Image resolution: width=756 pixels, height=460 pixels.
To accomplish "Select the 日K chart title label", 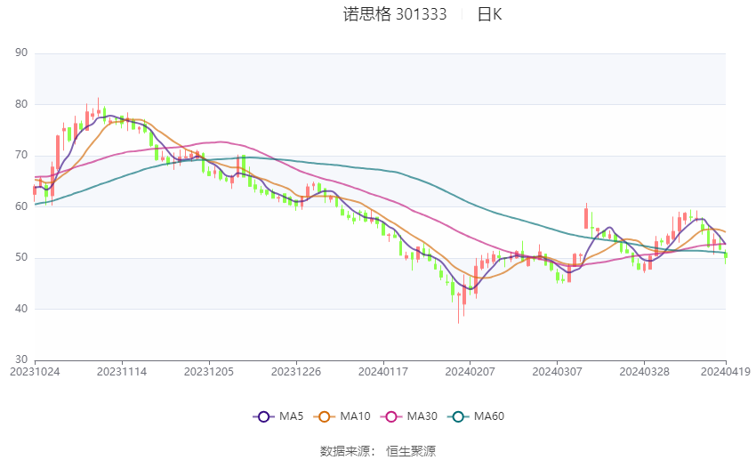I will point(490,14).
